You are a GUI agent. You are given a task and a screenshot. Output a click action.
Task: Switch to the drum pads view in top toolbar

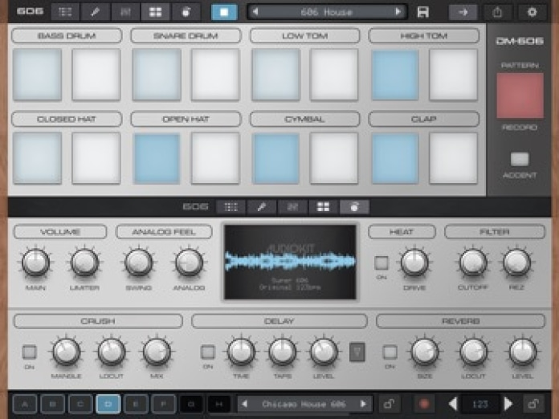tap(156, 12)
